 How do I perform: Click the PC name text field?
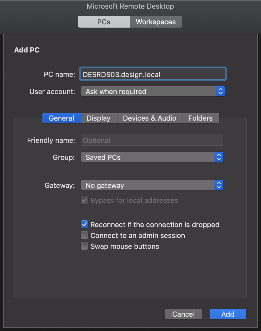pos(153,74)
